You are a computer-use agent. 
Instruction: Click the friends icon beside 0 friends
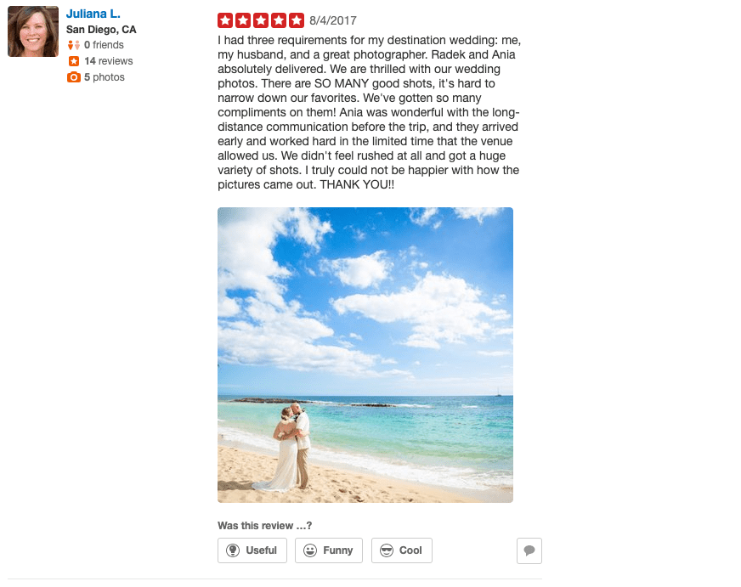pyautogui.click(x=74, y=45)
